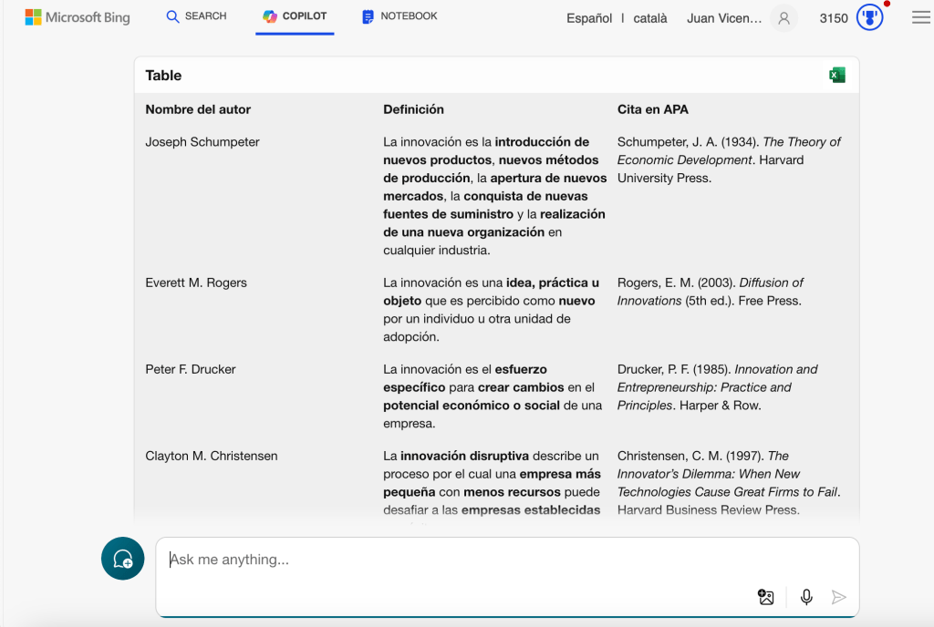Viewport: 934px width, 627px height.
Task: Open the profile avatar icon
Action: point(783,18)
